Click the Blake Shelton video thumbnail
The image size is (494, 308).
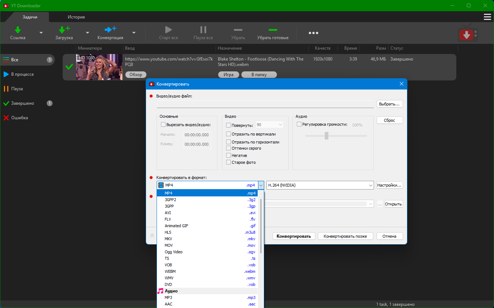pos(99,67)
